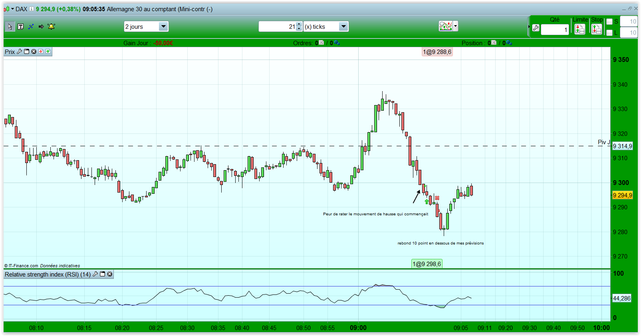This screenshot has height=336, width=641.
Task: Click the 08:30 time axis label
Action: point(187,328)
